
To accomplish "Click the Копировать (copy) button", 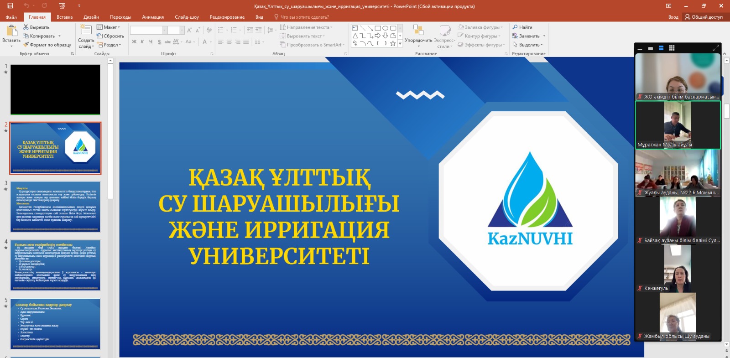I will pos(39,36).
